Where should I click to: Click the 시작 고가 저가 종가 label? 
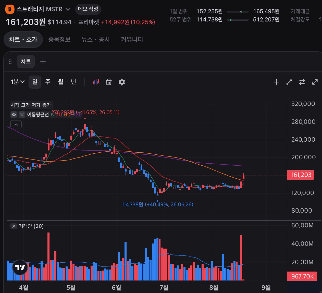point(31,105)
